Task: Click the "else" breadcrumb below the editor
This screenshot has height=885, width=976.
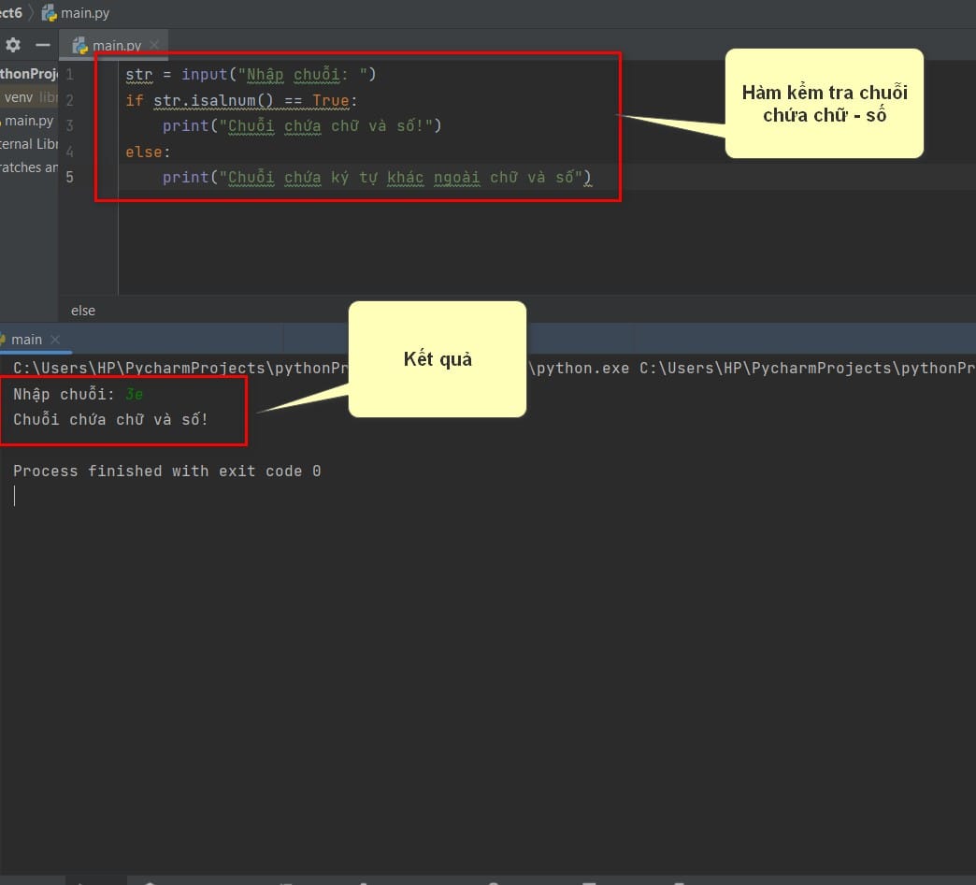Action: pyautogui.click(x=83, y=311)
